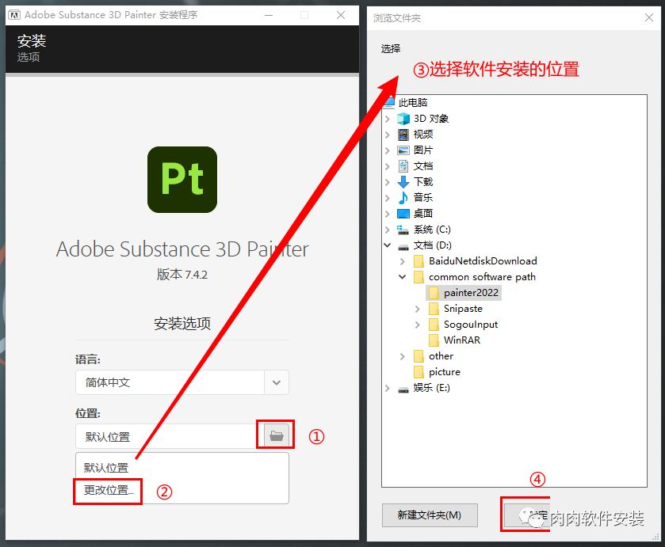Viewport: 665px width, 547px height.
Task: Click the BaiduNetdiskDownload folder icon
Action: click(x=418, y=261)
